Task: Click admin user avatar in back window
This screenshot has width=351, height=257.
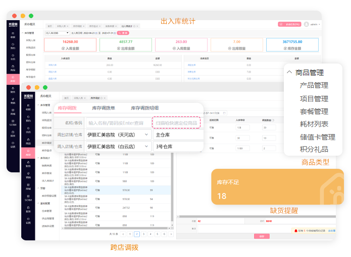Action: tap(307, 24)
